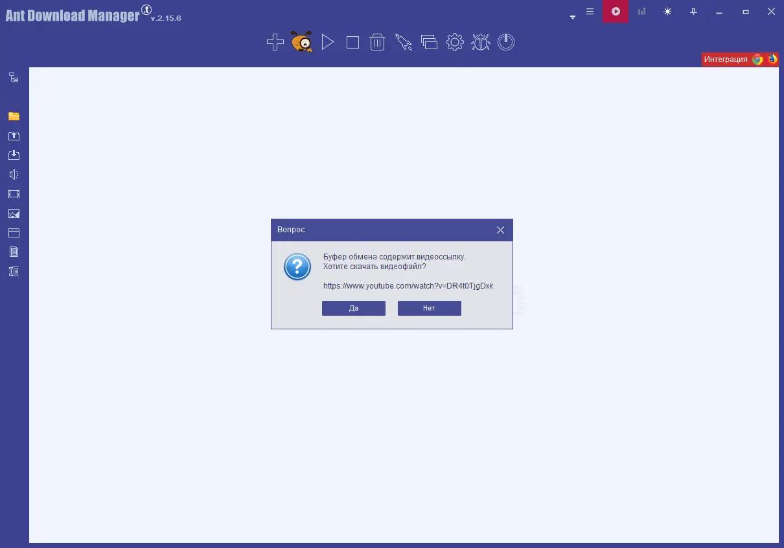Select the Audio category speaker icon

coord(14,174)
